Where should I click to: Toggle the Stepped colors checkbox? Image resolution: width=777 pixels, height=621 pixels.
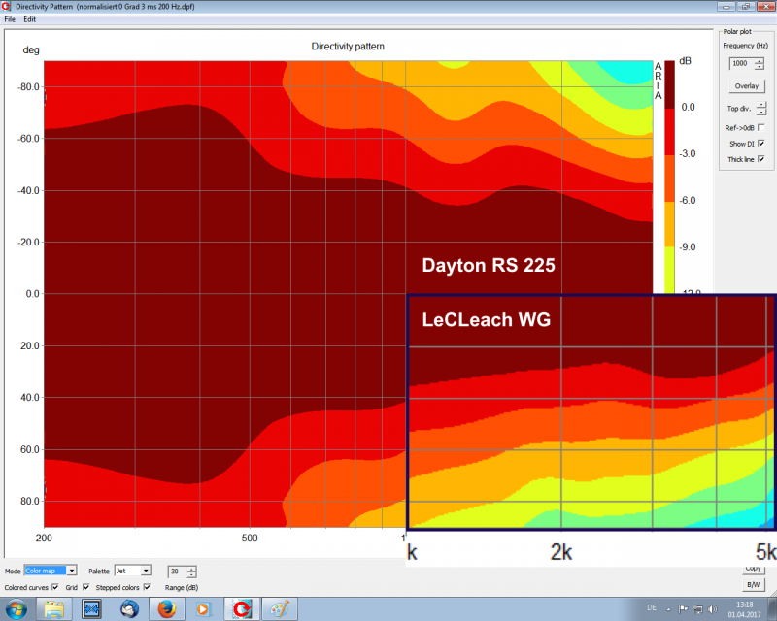pos(147,587)
